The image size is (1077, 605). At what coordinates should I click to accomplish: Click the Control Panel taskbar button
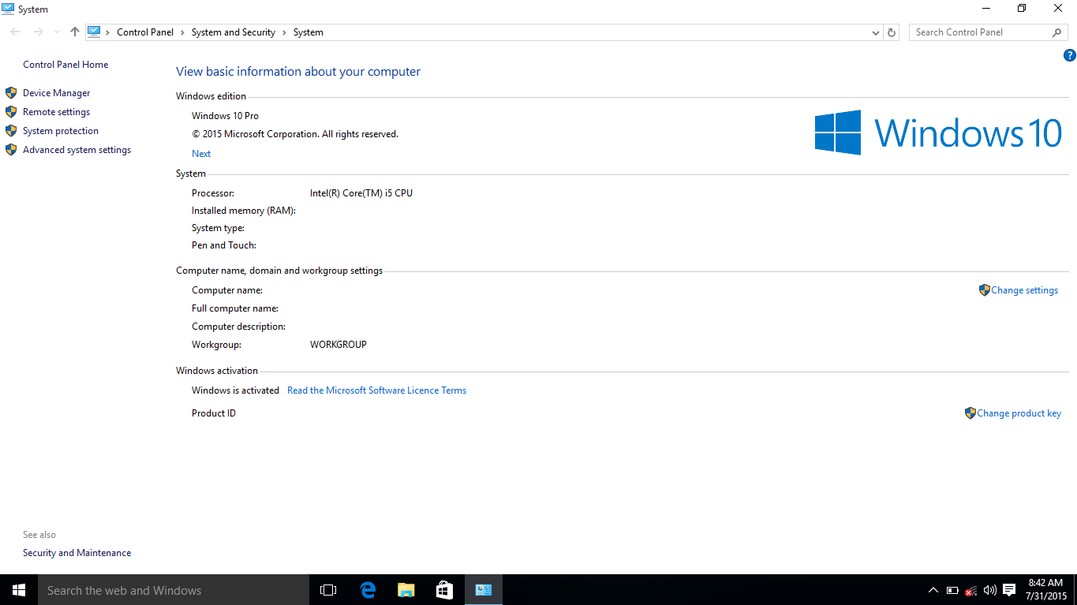coord(484,590)
